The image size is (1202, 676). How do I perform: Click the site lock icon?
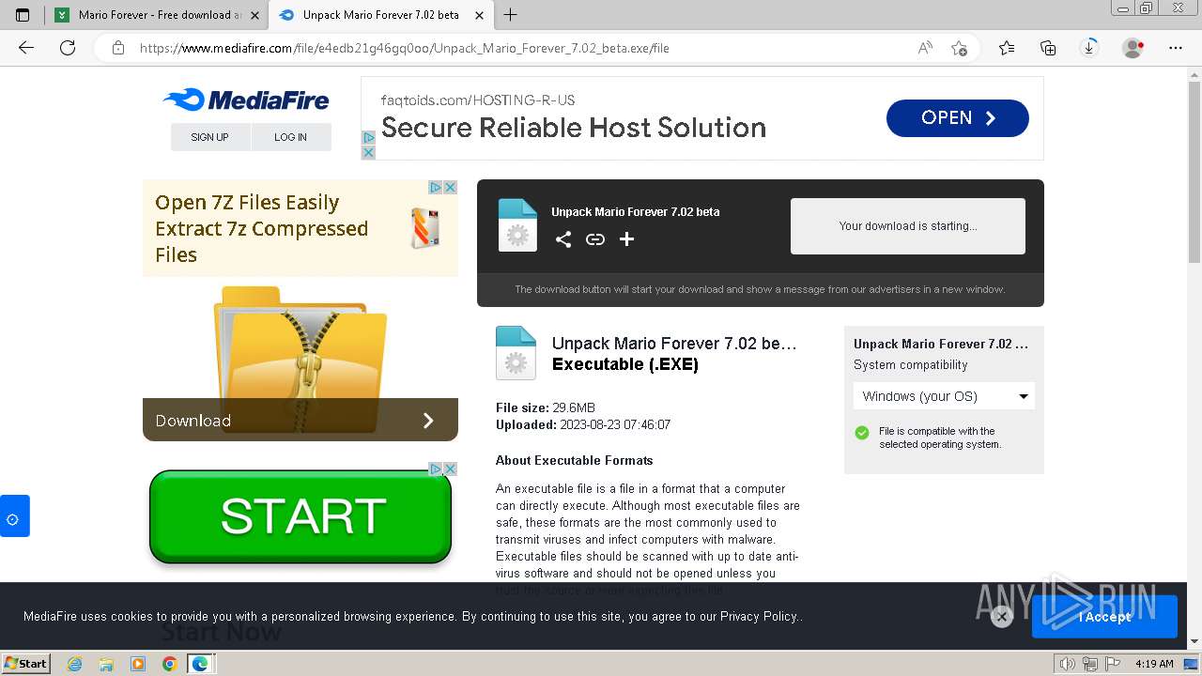tap(118, 48)
